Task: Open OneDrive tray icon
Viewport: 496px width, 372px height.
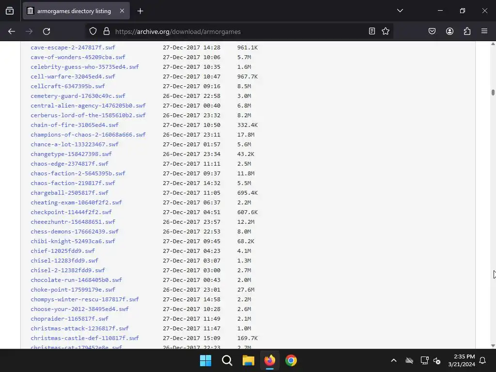Action: (x=409, y=360)
